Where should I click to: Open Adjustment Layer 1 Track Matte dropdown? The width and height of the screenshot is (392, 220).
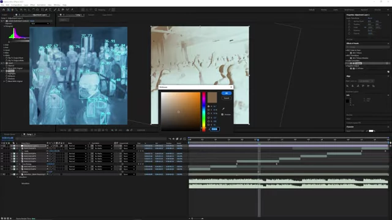(x=104, y=145)
